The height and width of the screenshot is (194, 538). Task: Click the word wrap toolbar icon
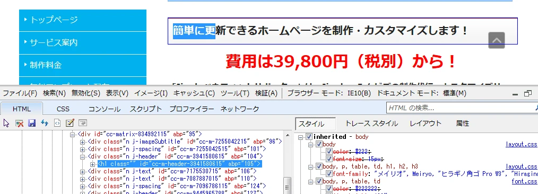pyautogui.click(x=82, y=123)
